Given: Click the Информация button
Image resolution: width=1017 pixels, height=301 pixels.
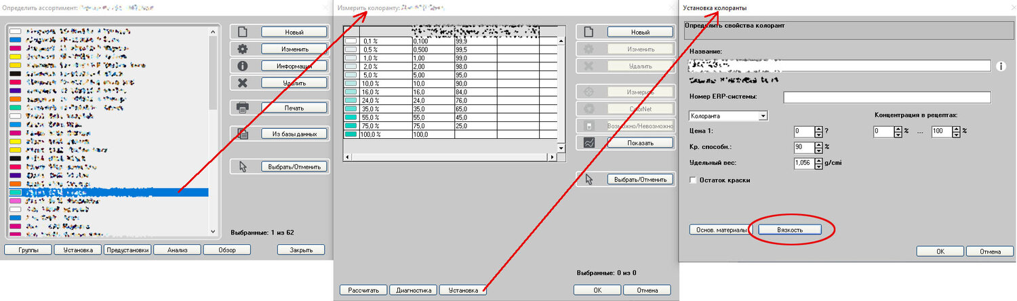Looking at the screenshot, I should [294, 66].
